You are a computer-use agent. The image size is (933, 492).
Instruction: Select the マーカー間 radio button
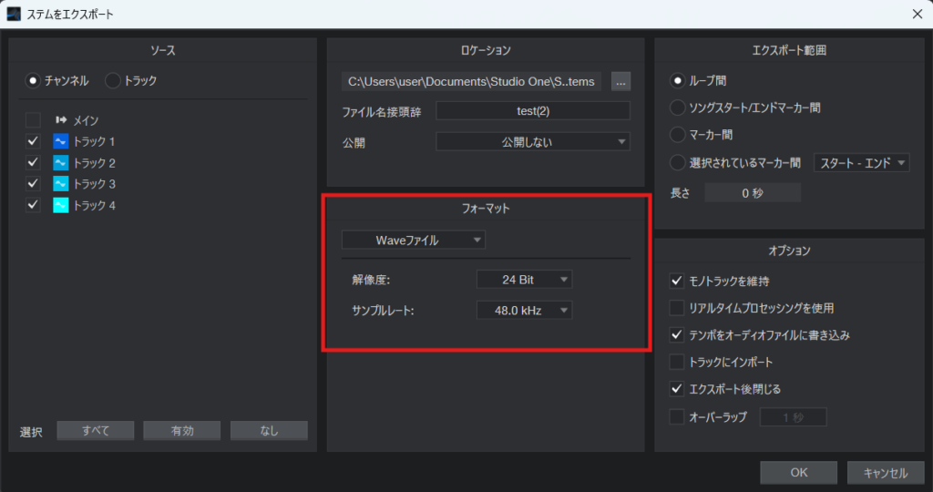click(x=677, y=135)
